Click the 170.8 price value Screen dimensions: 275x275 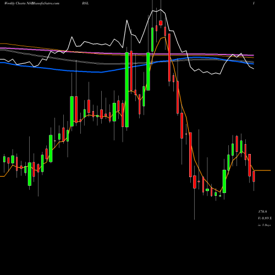point(262,212)
